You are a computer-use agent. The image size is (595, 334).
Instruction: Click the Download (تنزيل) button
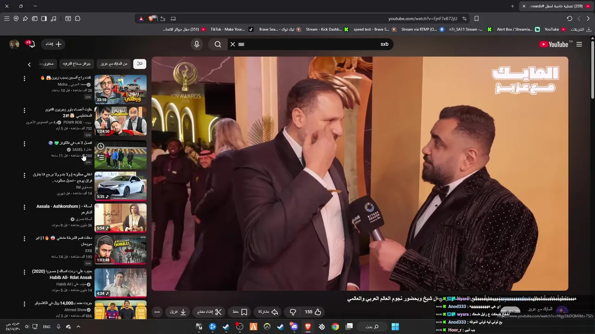[178, 312]
